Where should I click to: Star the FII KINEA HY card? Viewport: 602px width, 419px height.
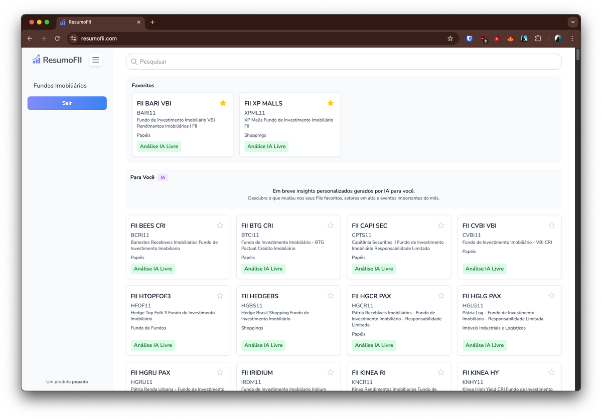click(552, 372)
